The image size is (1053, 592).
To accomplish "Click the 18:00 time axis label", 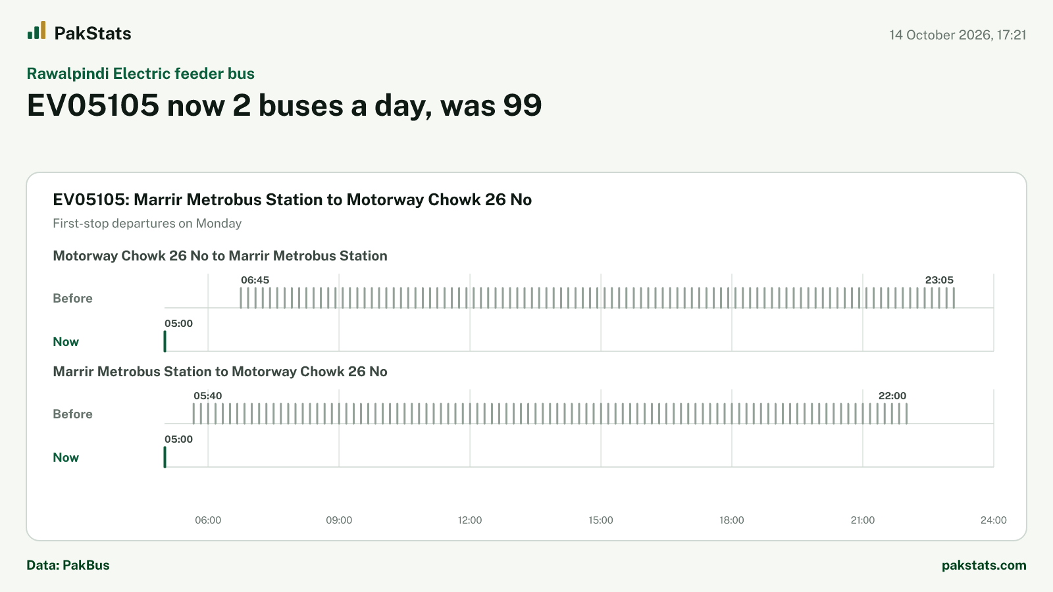I will 732,520.
